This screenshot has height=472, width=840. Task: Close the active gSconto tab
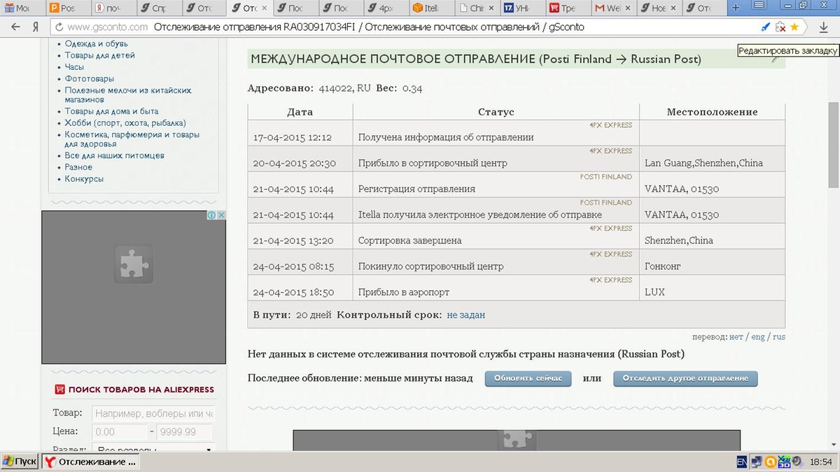point(265,8)
